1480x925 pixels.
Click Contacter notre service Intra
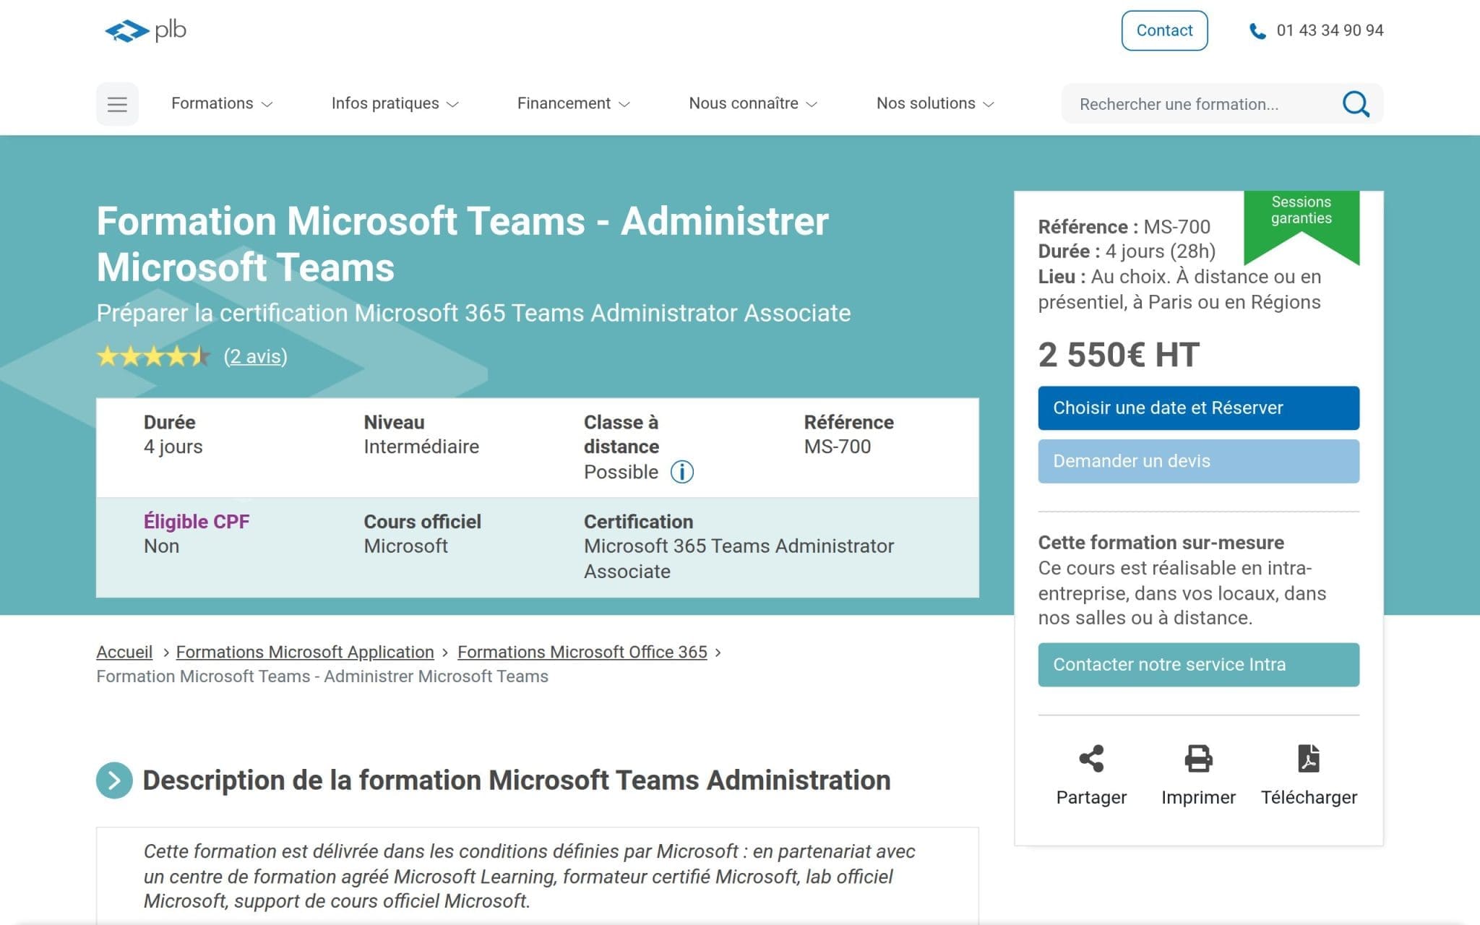point(1198,665)
